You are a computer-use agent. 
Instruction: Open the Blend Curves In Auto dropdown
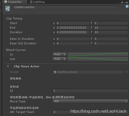coord(60,54)
